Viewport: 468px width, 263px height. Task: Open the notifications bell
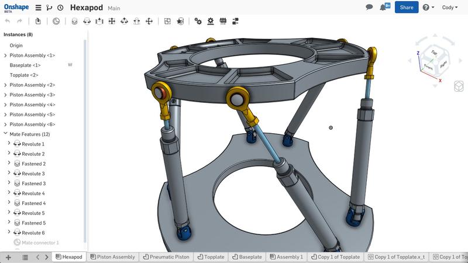coord(384,8)
